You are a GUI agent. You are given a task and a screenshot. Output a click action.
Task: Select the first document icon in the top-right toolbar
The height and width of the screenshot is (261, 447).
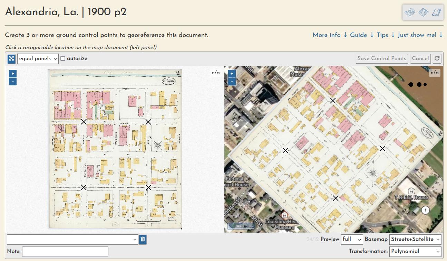point(409,12)
